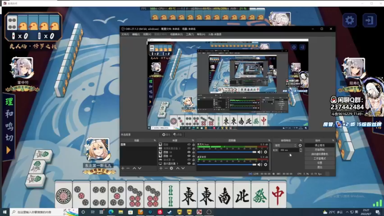The height and width of the screenshot is (216, 384).
Task: Toggle lock on 图像 11 source
Action: (x=193, y=152)
